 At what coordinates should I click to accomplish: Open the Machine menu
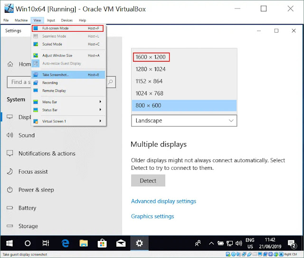21,20
